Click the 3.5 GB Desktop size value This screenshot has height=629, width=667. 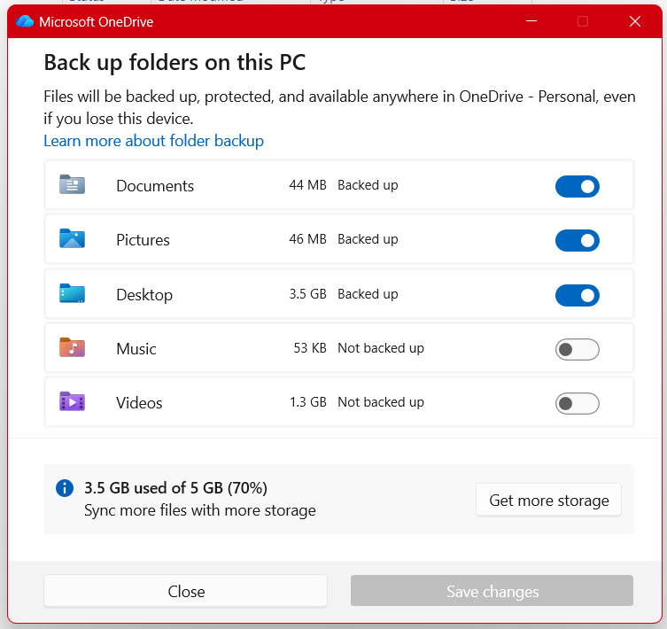tap(307, 294)
